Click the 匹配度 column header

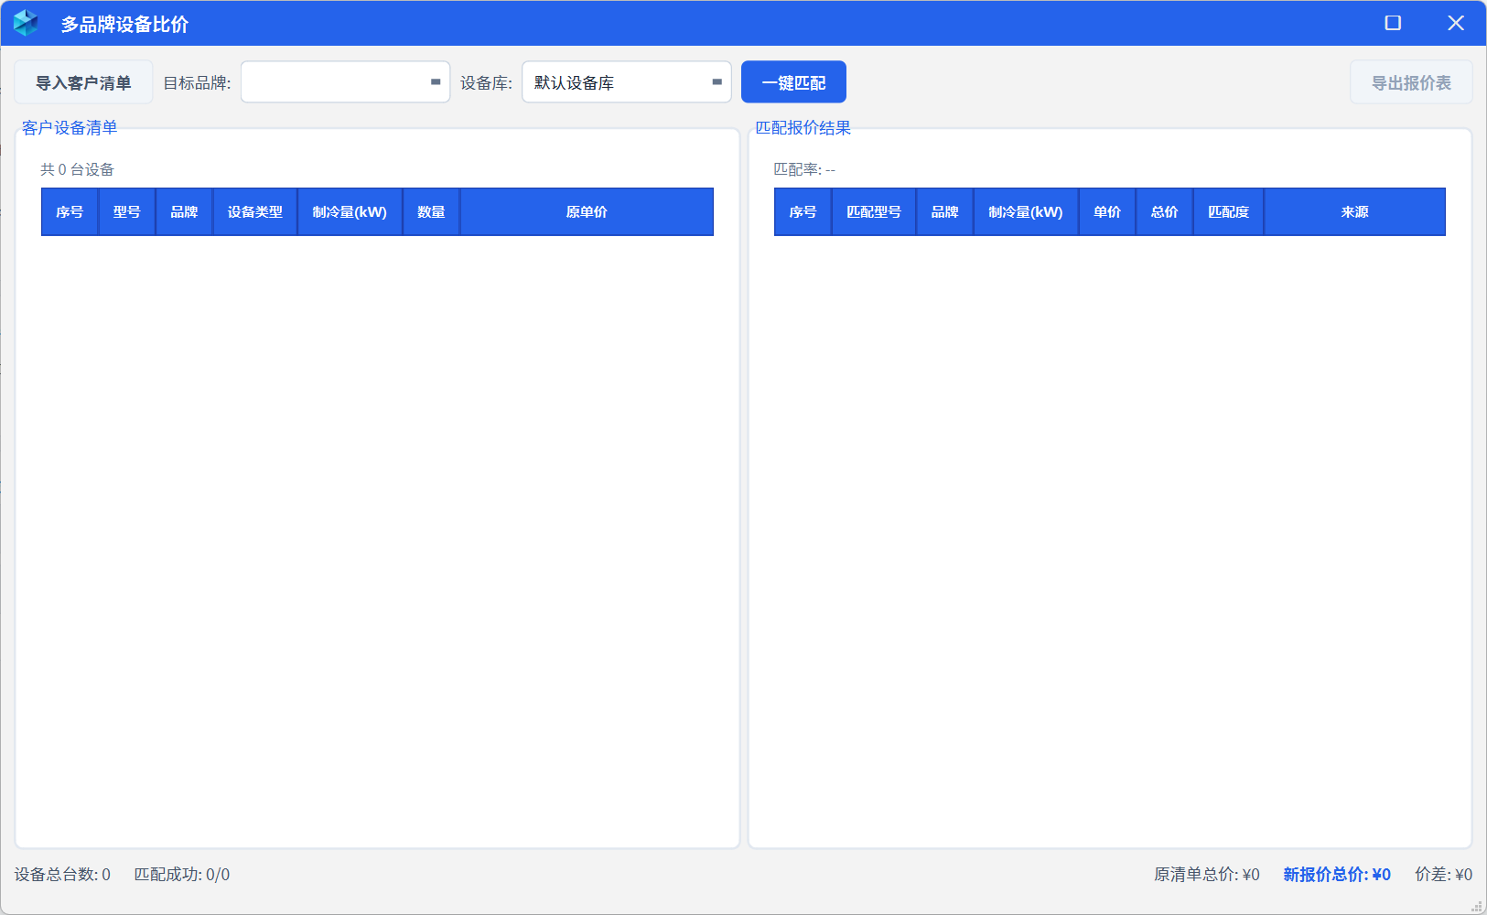[x=1227, y=211]
